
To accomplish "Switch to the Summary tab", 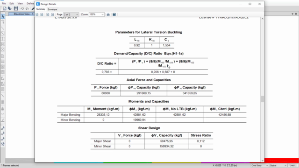I will point(41,9).
